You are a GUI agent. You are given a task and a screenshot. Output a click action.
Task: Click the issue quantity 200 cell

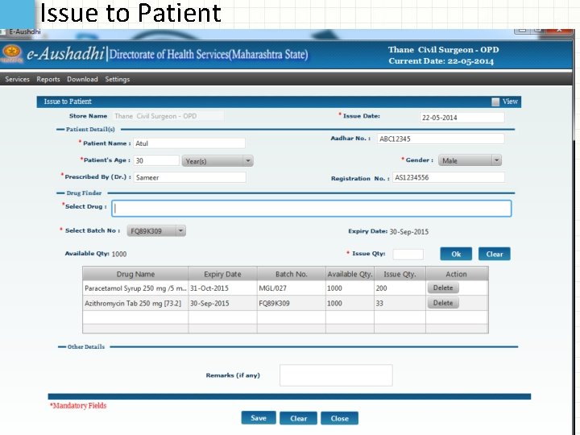(400, 288)
